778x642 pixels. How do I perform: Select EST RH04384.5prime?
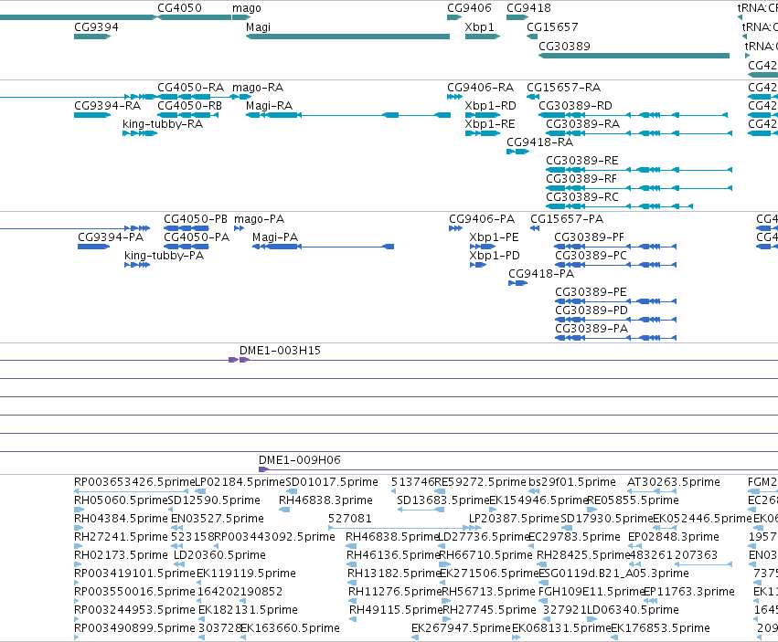[x=121, y=519]
